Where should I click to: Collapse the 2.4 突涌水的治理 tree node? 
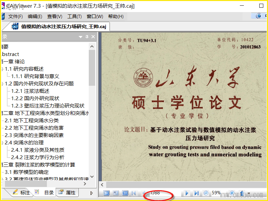pos(3,143)
